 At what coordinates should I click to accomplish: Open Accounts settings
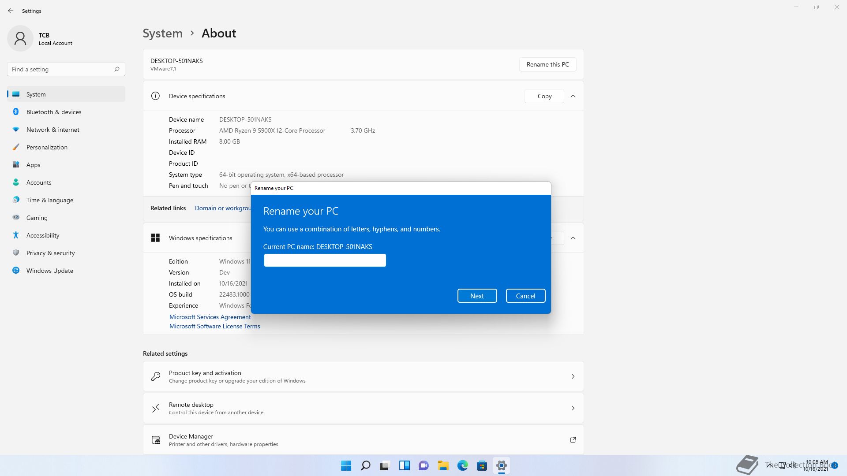(66, 182)
